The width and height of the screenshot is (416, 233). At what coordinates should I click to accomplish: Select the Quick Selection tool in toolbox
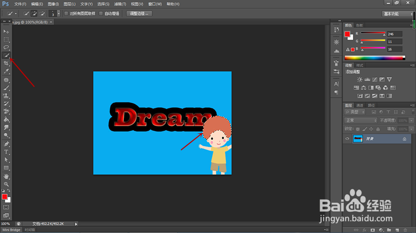pos(6,56)
